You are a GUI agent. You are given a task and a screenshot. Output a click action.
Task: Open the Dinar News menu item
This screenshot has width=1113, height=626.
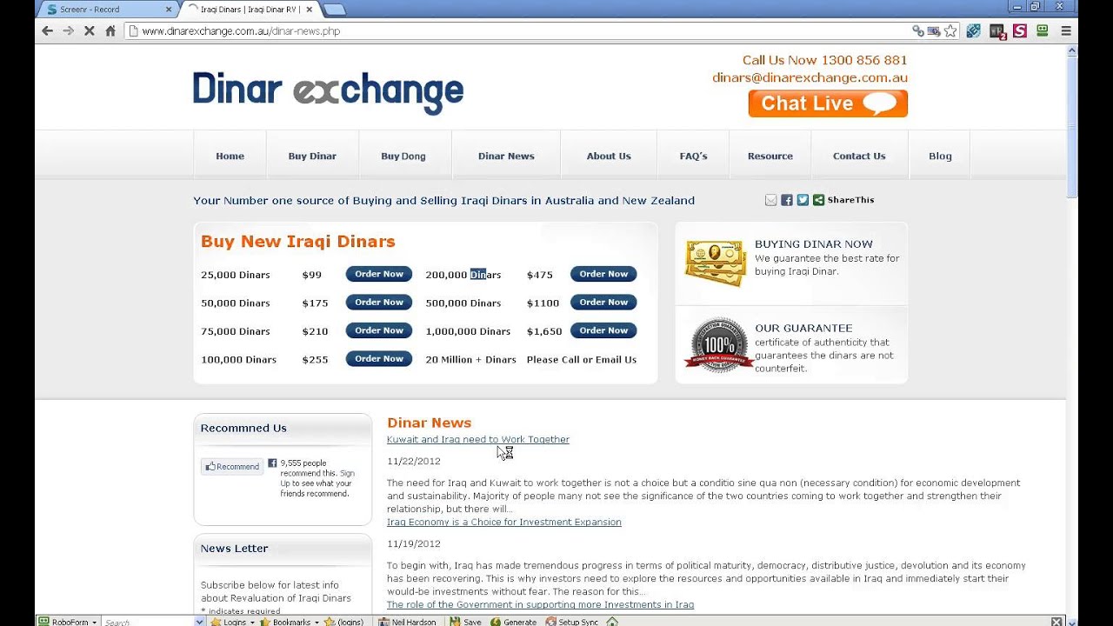pyautogui.click(x=506, y=156)
